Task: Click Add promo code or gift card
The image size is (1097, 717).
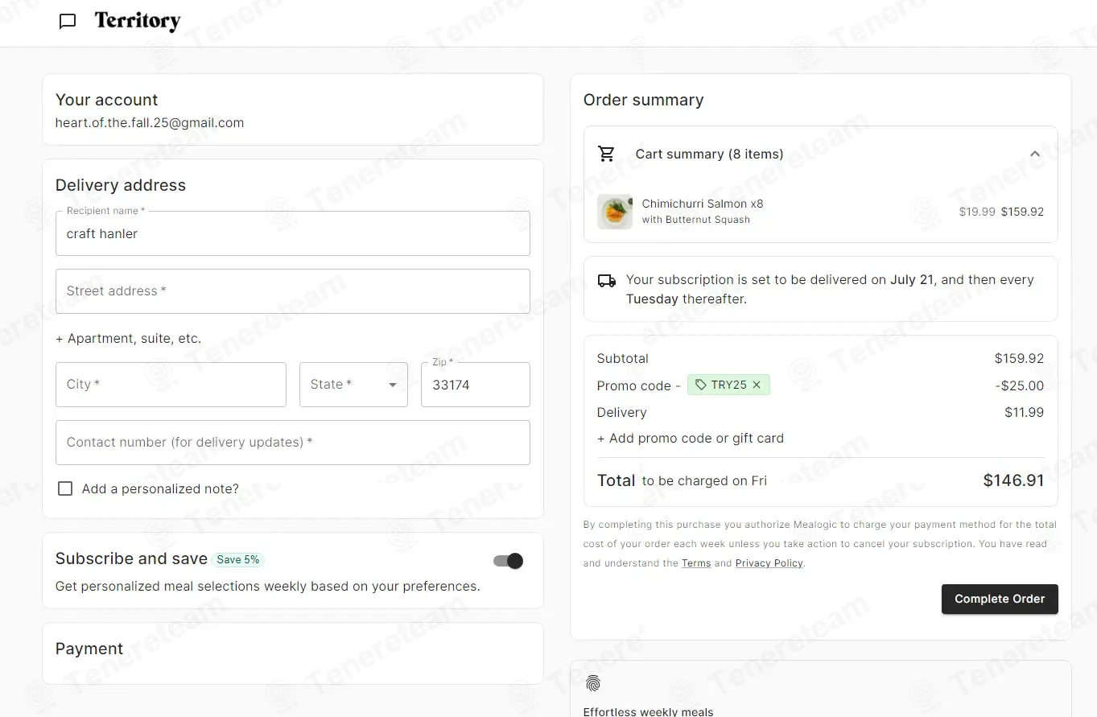Action: (691, 439)
